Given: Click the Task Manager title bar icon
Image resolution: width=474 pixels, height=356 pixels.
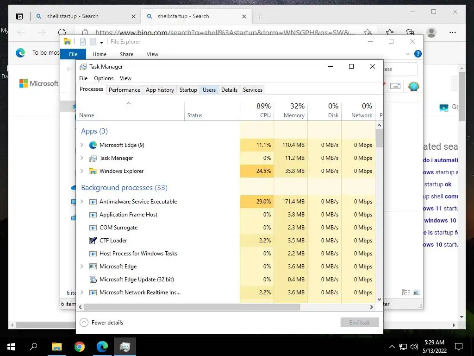Looking at the screenshot, I should pyautogui.click(x=83, y=67).
